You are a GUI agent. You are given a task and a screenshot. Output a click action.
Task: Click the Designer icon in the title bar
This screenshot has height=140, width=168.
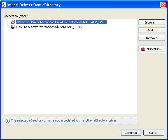point(4,5)
